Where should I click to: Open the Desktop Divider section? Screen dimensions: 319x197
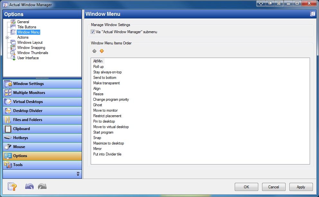42,111
